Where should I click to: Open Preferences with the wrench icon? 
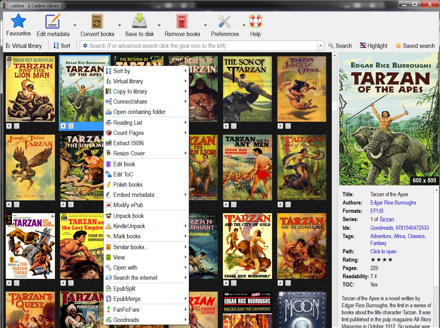(224, 21)
